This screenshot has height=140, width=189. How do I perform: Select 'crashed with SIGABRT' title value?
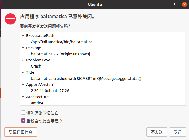pos(86,79)
